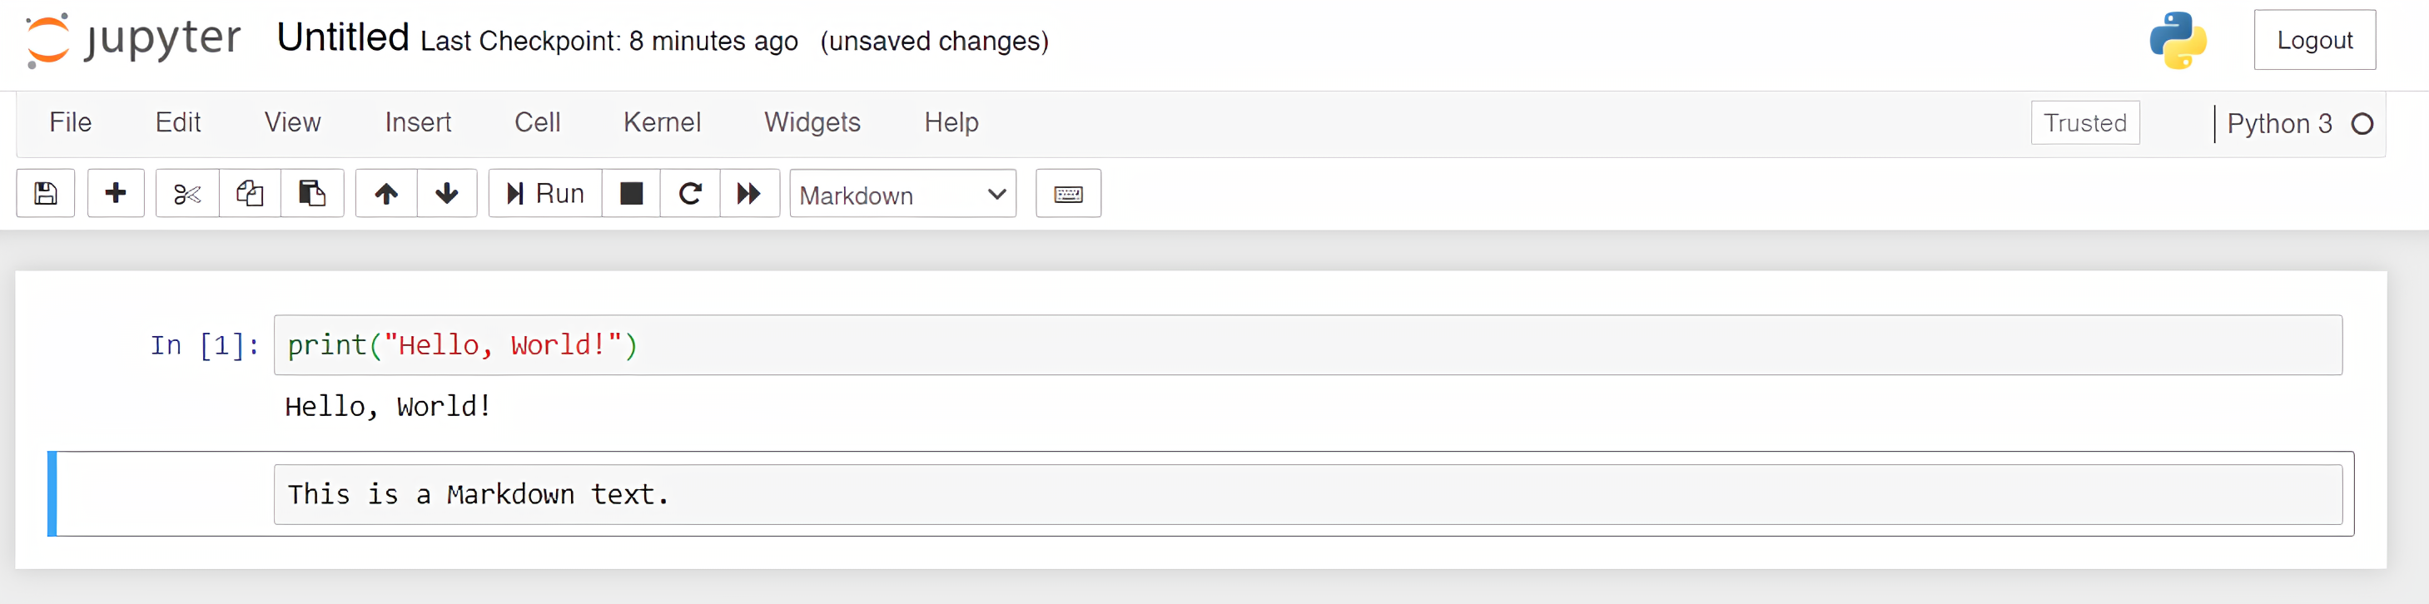Open the Kernel menu
2429x604 pixels.
click(661, 122)
